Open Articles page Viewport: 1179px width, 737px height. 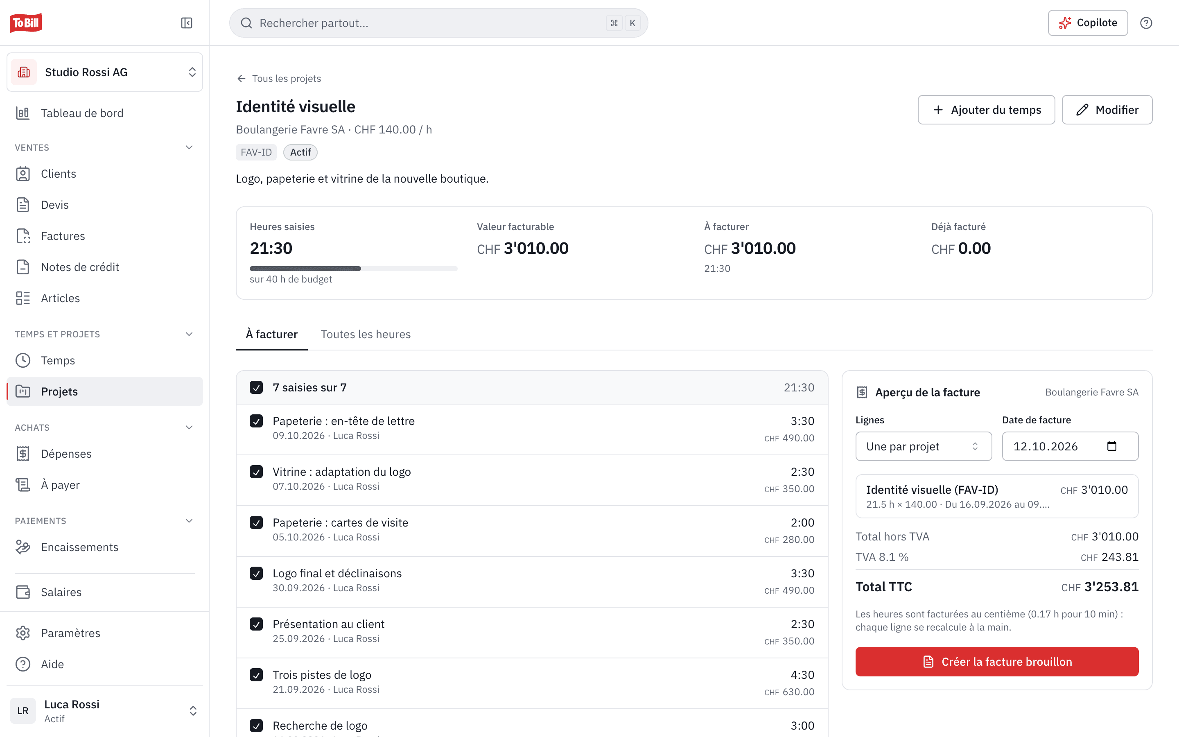[x=105, y=298]
